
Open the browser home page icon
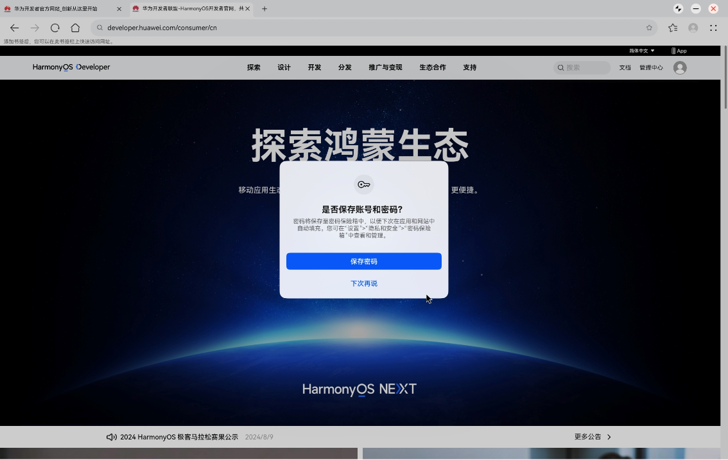pyautogui.click(x=75, y=28)
